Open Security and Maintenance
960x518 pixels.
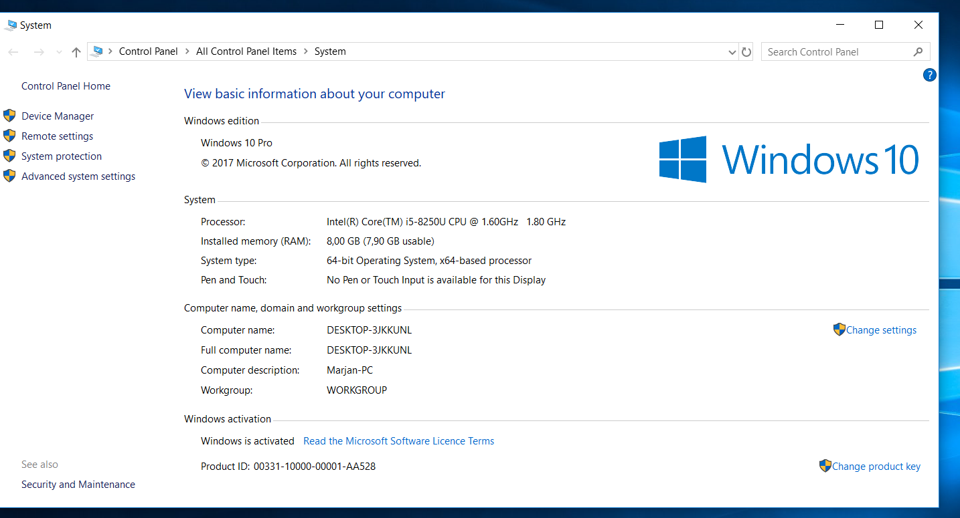[78, 485]
